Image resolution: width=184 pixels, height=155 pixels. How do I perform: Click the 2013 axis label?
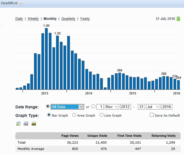(45, 93)
